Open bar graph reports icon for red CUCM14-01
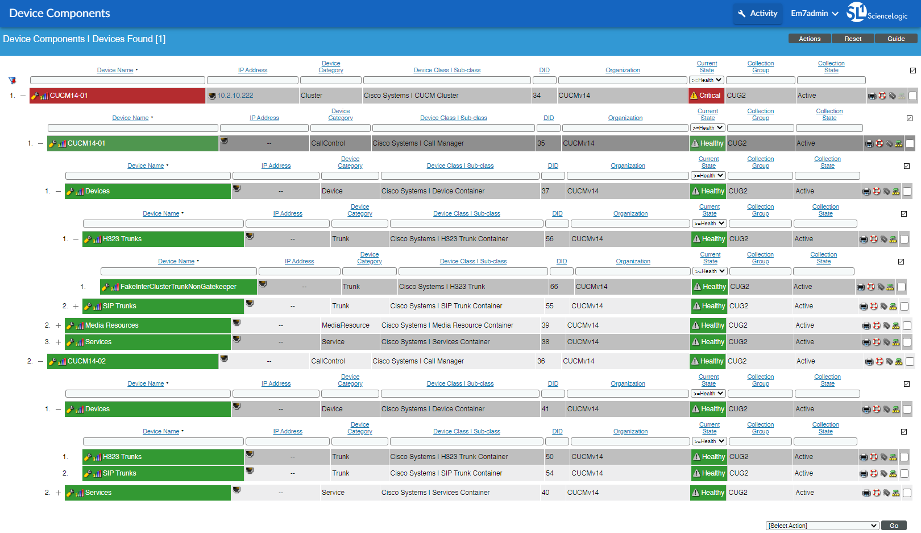 click(44, 96)
